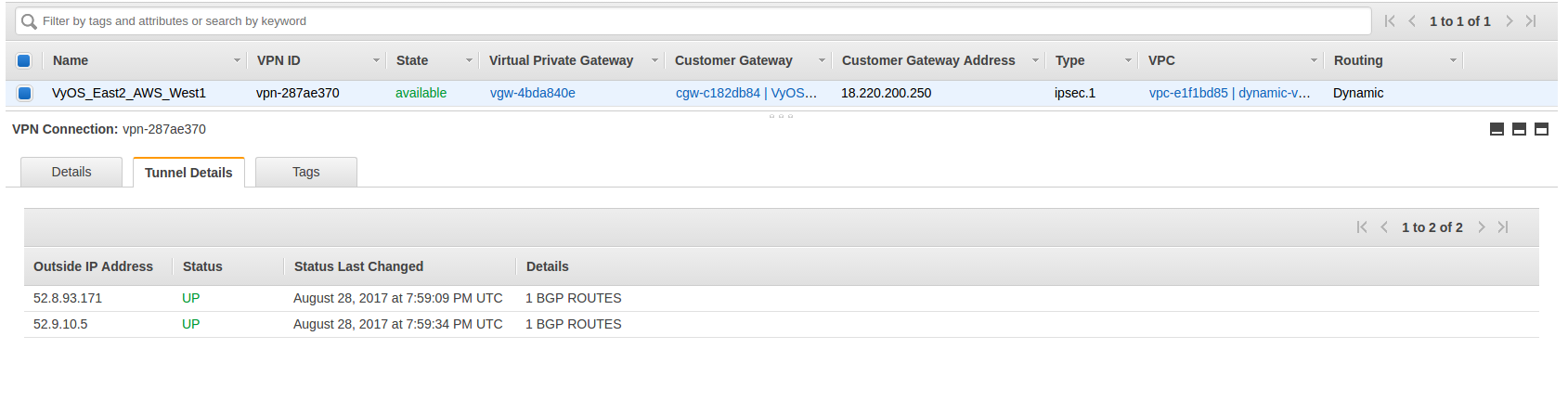1568x401 pixels.
Task: Open the Name column dropdown arrow
Action: point(237,60)
